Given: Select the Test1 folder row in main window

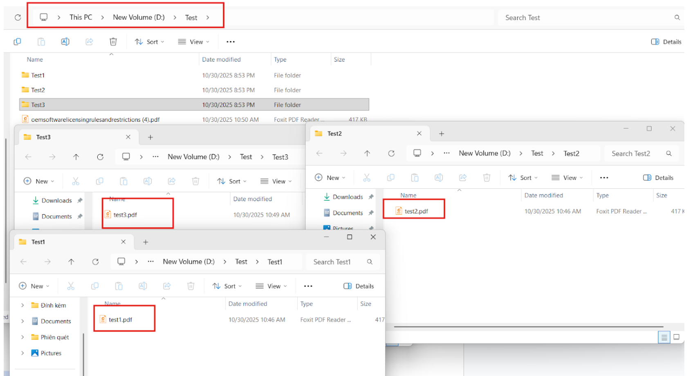Looking at the screenshot, I should click(194, 75).
